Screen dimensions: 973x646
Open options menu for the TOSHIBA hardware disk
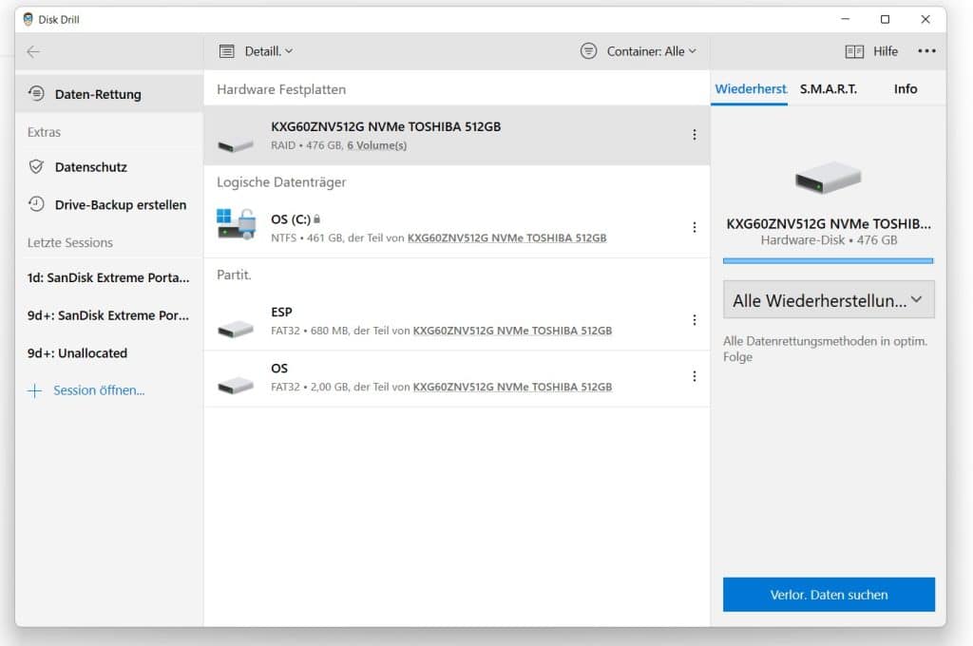[694, 135]
